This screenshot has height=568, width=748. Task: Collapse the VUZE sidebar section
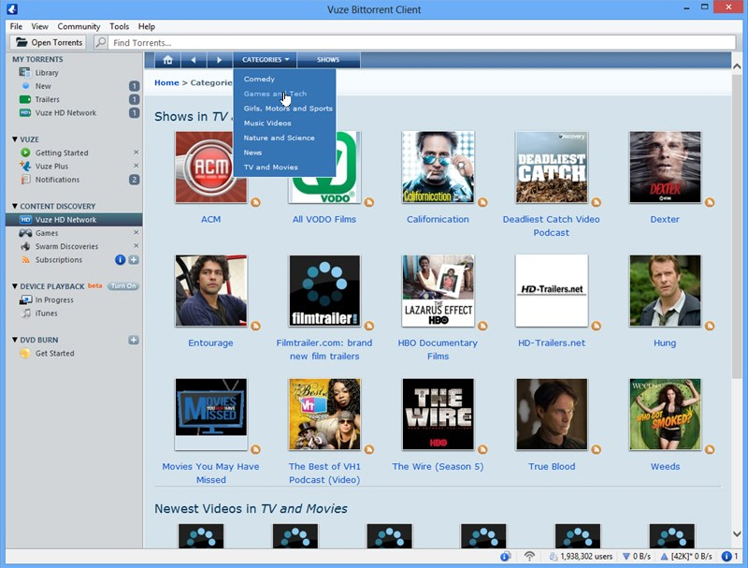coord(15,139)
